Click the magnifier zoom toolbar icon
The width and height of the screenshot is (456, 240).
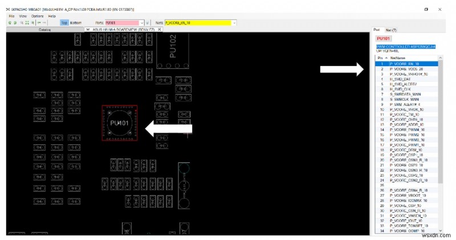pos(21,23)
